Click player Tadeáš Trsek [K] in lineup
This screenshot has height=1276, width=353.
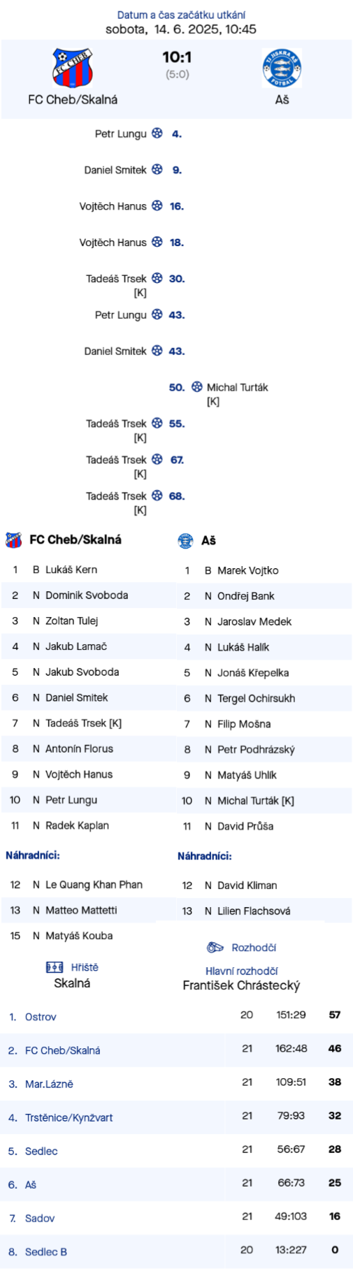83,723
